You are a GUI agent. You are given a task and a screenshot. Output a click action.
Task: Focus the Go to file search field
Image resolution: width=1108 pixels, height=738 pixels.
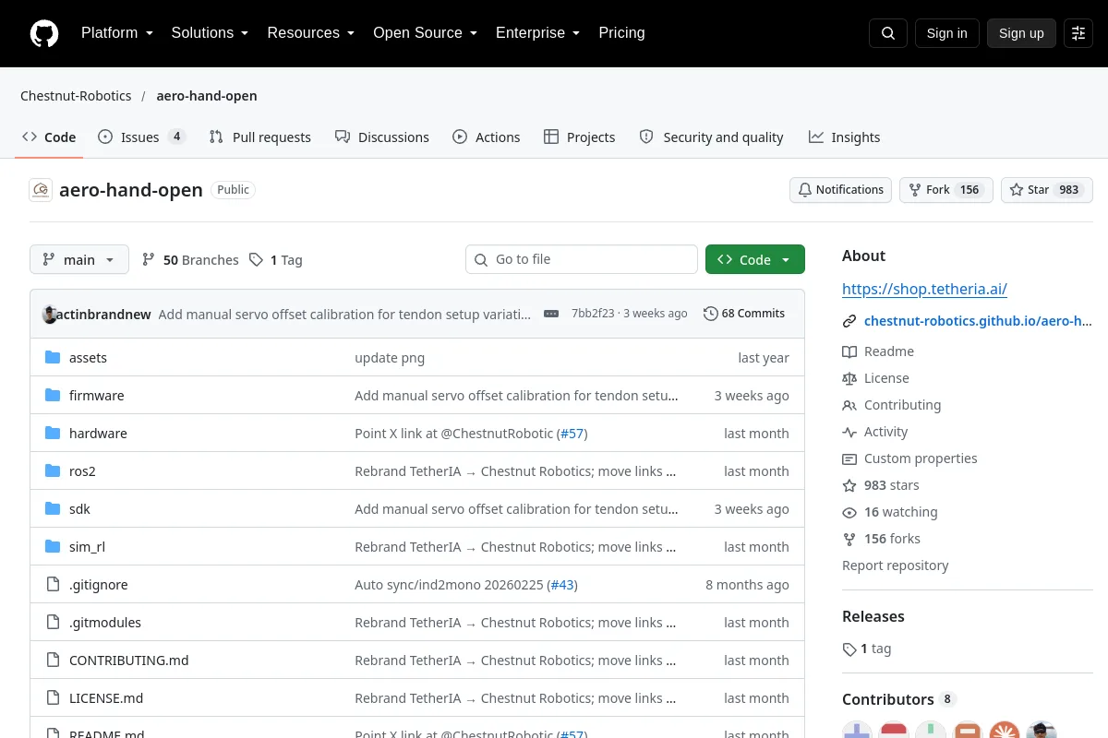point(582,260)
